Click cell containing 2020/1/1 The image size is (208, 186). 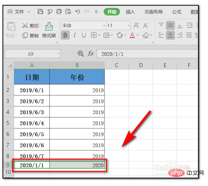point(32,165)
